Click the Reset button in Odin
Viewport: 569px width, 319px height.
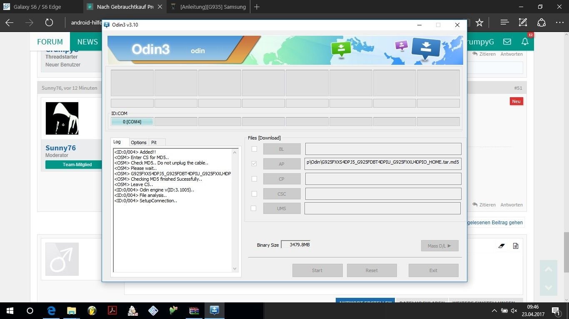pos(372,270)
